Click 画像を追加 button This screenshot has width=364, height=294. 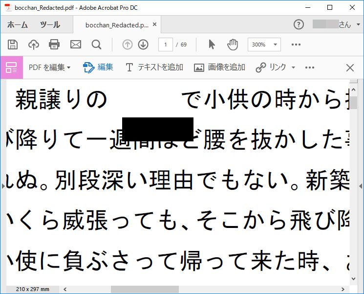[219, 68]
